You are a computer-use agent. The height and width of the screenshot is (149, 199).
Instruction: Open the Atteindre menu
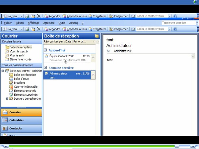tap(49, 23)
